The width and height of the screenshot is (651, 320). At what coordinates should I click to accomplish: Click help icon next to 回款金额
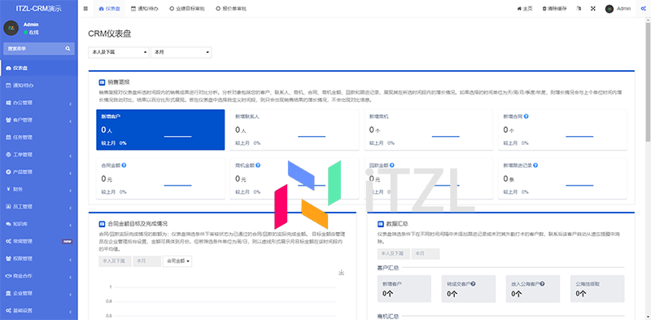(x=392, y=165)
